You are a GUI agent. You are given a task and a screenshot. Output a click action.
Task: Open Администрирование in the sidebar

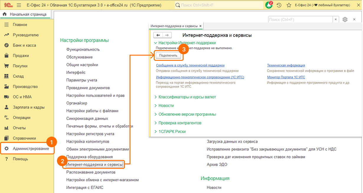coord(31,148)
